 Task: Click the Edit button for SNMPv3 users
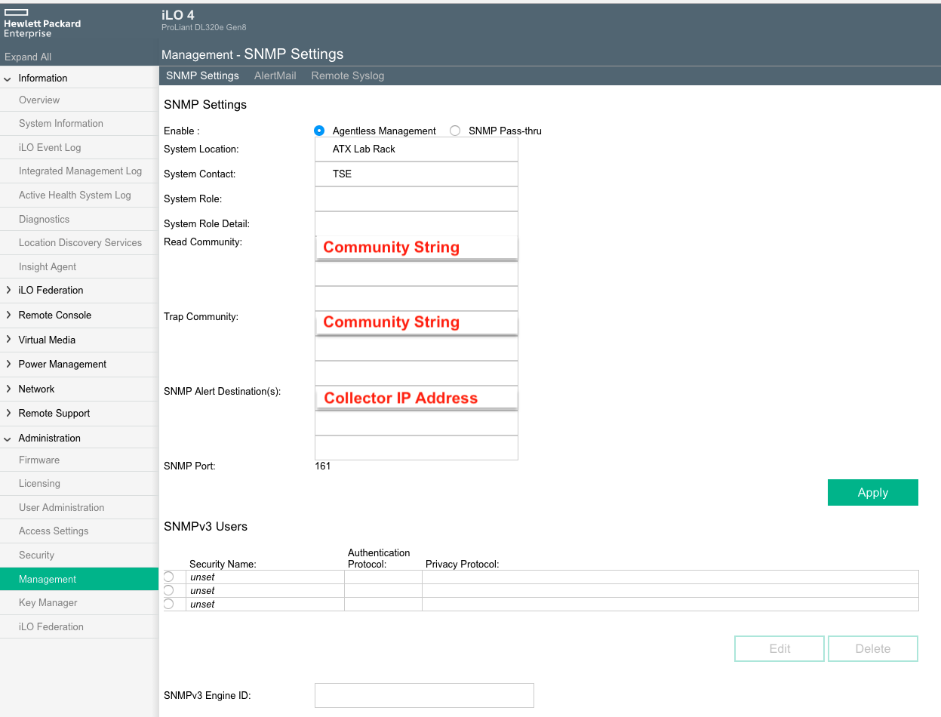pyautogui.click(x=780, y=648)
